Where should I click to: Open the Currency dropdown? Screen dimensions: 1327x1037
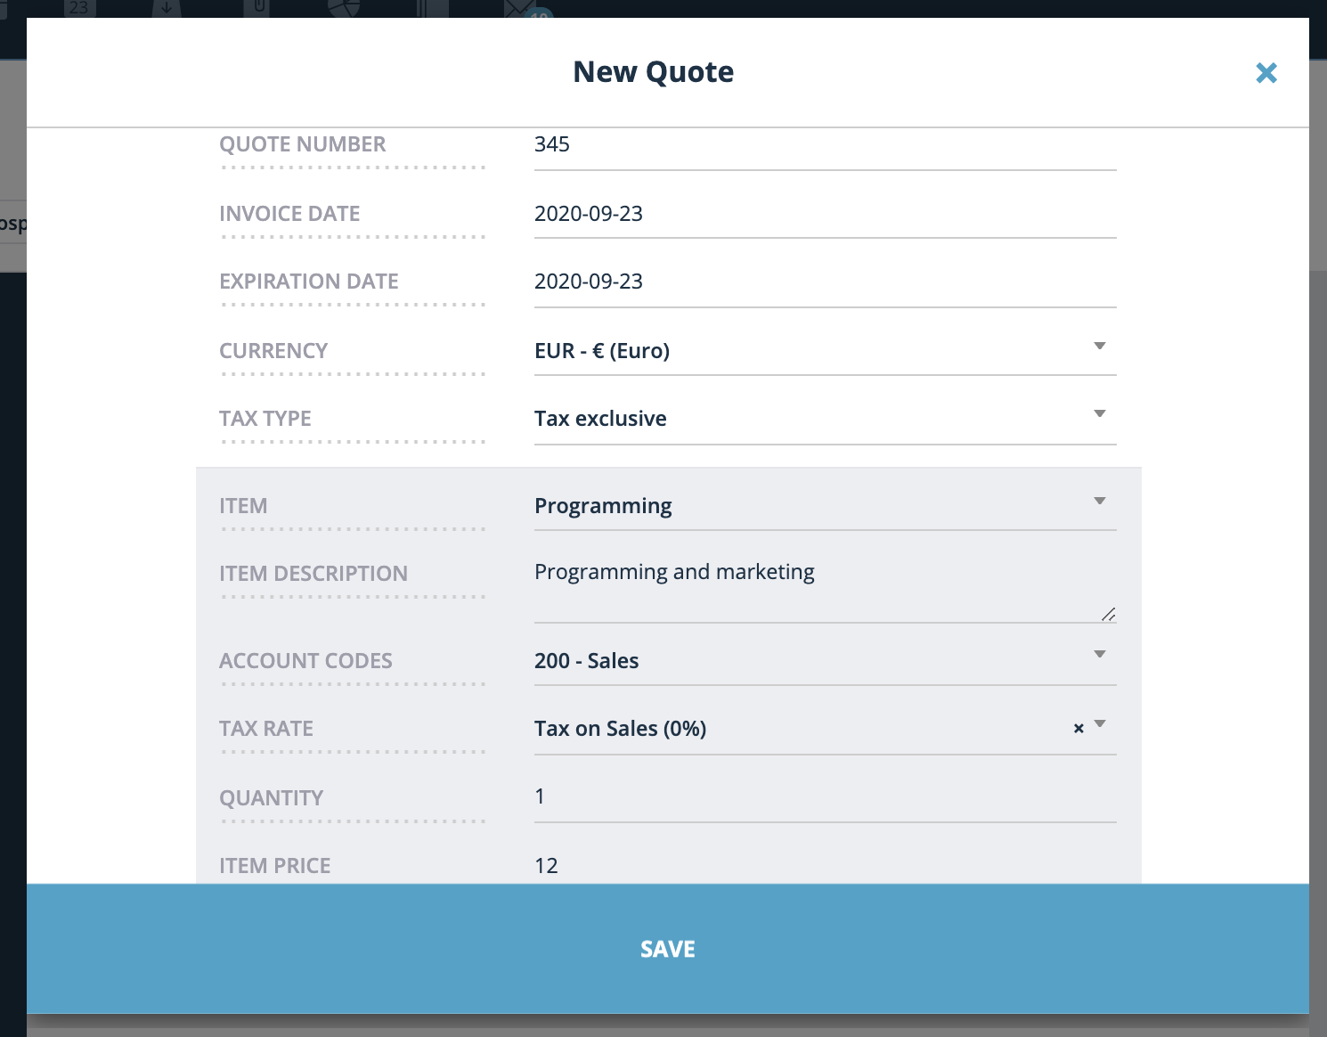825,351
